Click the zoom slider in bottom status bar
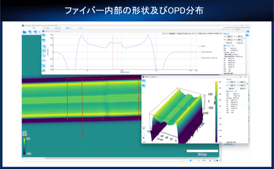The width and height of the screenshot is (274, 169). point(191,160)
